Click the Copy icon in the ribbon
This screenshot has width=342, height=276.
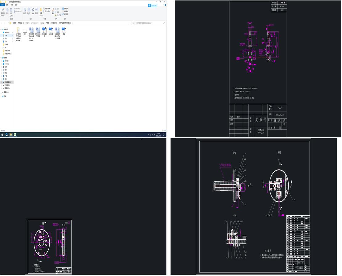click(7, 11)
